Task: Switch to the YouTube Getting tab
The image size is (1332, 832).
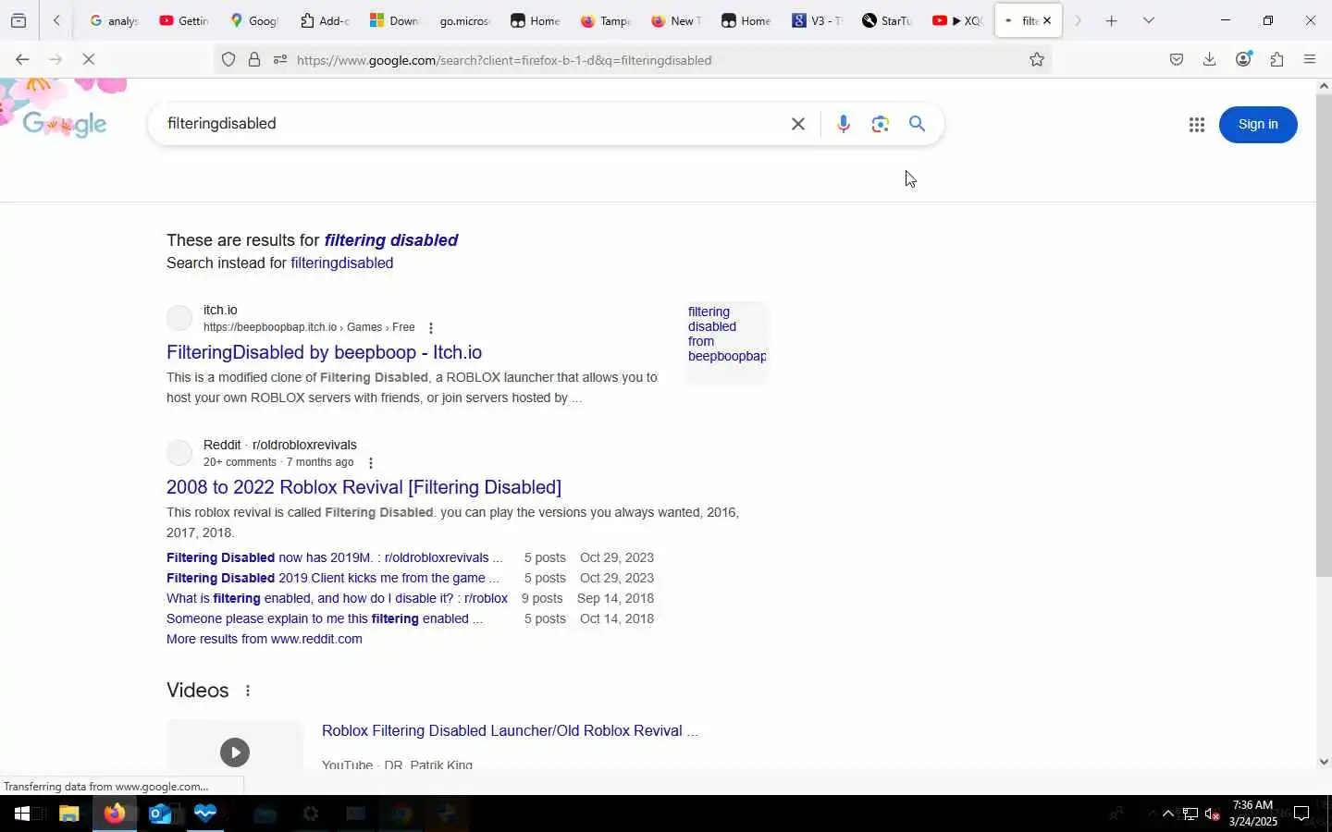Action: click(x=184, y=20)
